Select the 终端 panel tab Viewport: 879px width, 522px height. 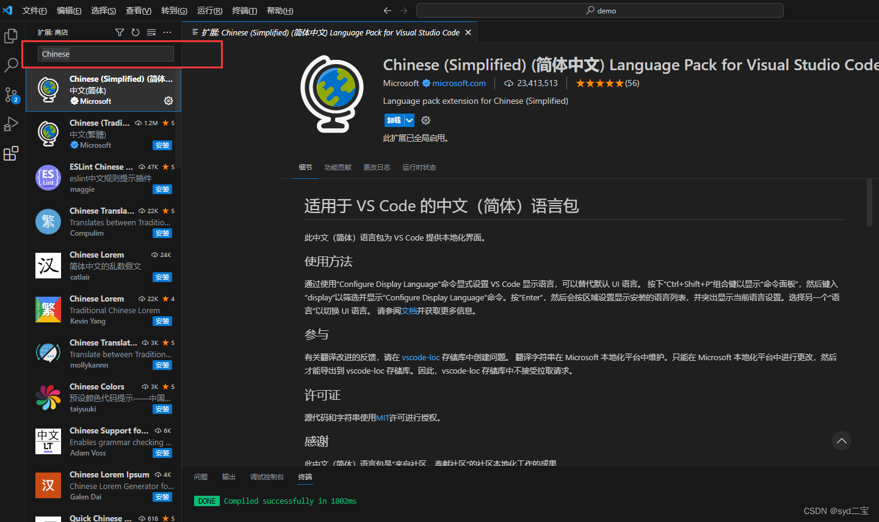coord(305,477)
